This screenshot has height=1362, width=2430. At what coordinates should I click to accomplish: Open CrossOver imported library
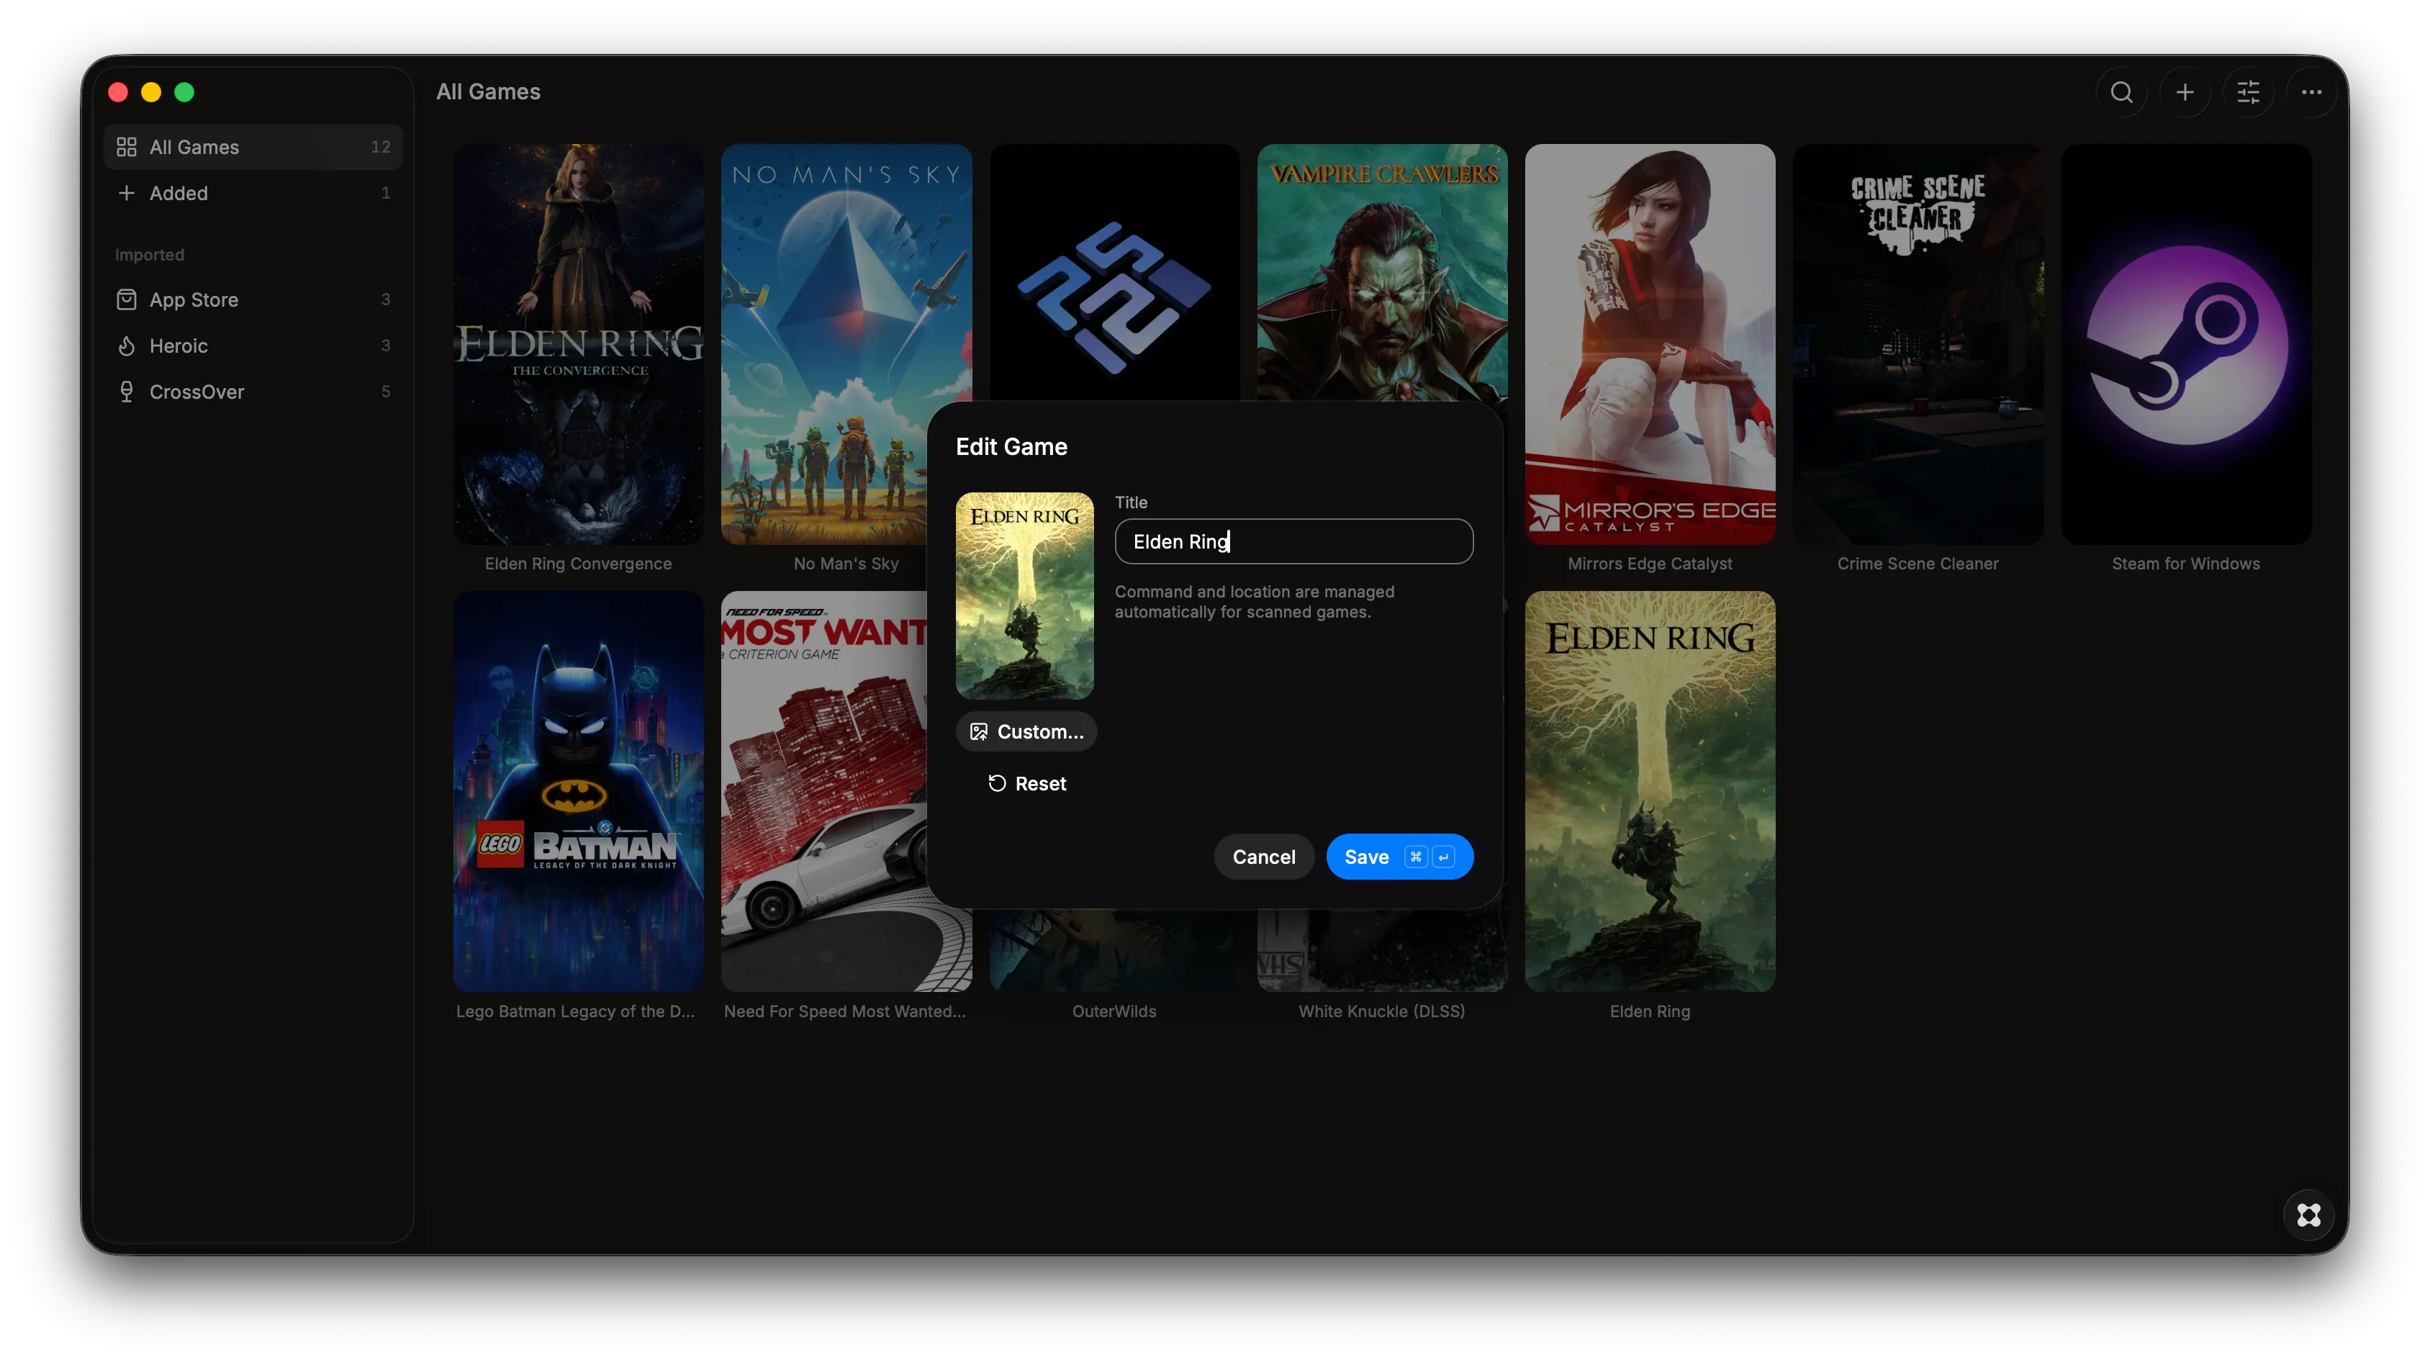[253, 392]
